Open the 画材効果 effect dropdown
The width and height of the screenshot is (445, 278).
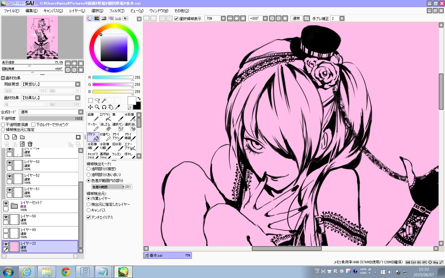78,98
